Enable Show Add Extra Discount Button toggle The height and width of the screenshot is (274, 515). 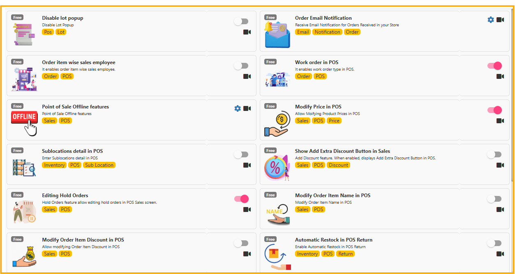click(494, 154)
